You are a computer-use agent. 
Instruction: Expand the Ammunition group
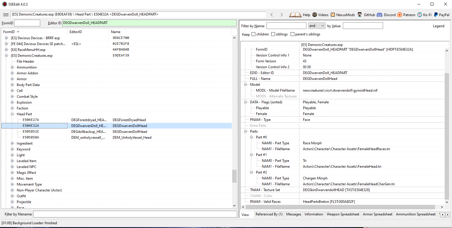pyautogui.click(x=12, y=67)
